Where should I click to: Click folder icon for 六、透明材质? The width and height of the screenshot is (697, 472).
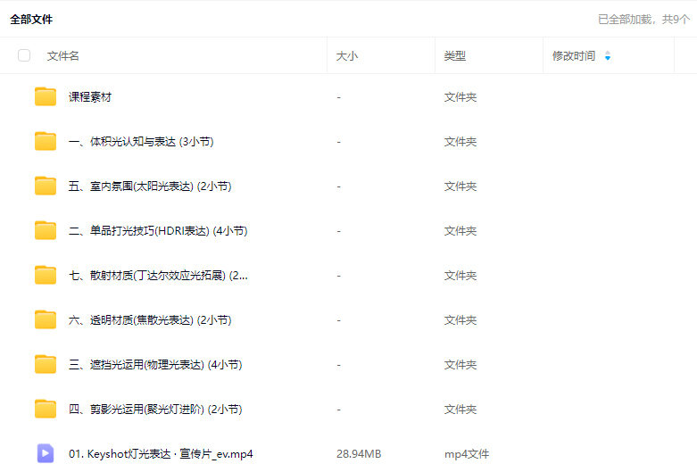(46, 319)
